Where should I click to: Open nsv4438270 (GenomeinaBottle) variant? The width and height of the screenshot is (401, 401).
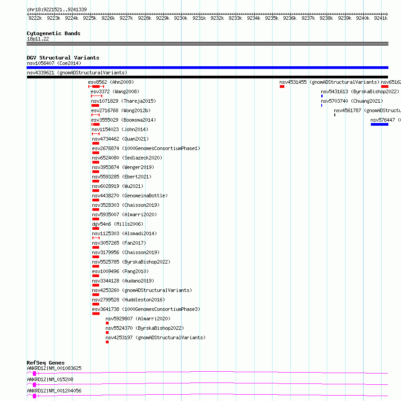pyautogui.click(x=130, y=196)
